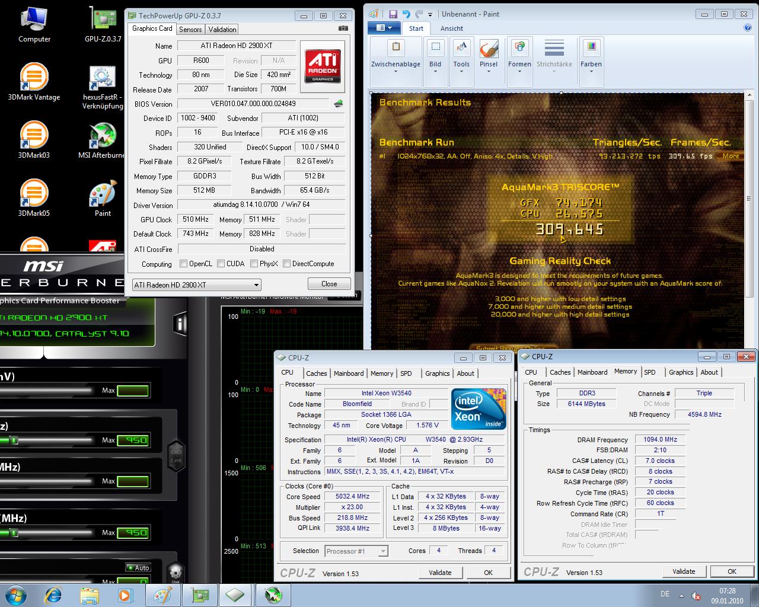759x607 pixels.
Task: Click the Paint save icon
Action: (393, 14)
